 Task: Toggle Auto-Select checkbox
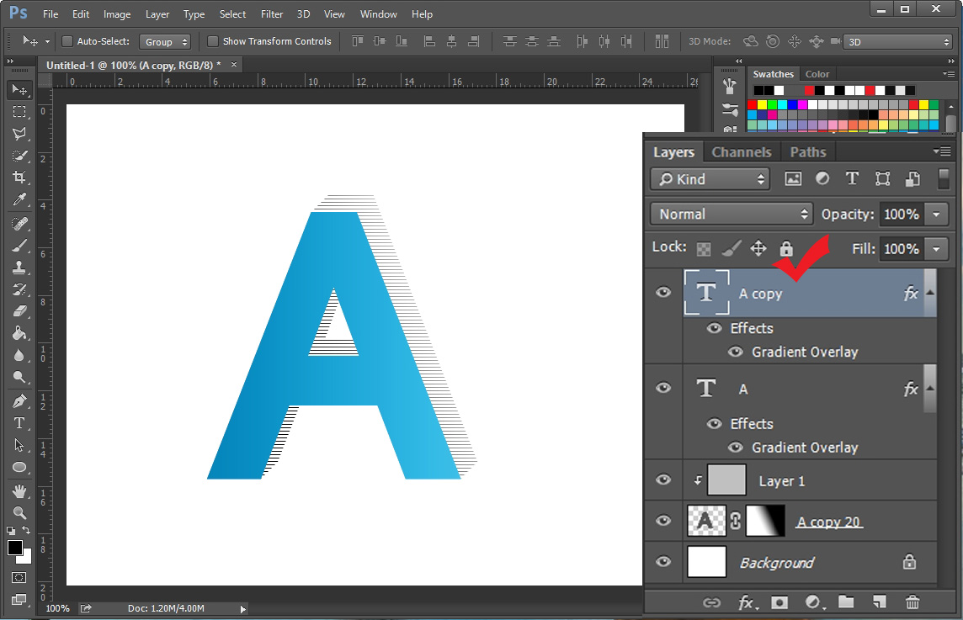coord(67,41)
